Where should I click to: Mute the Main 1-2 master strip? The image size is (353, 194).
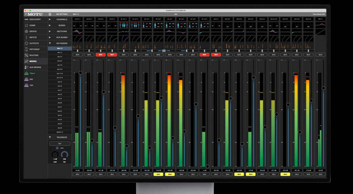tap(320, 55)
